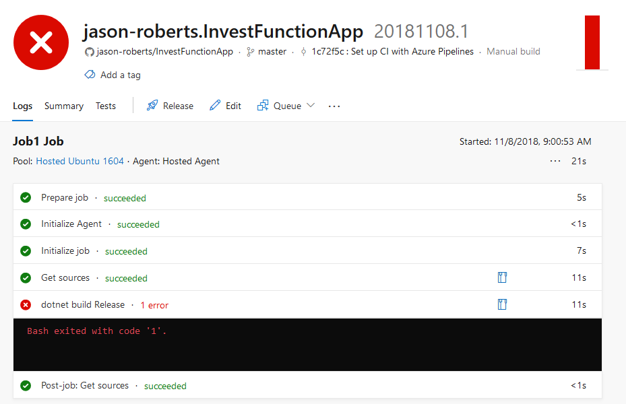Click the large red build failed icon

coord(41,42)
